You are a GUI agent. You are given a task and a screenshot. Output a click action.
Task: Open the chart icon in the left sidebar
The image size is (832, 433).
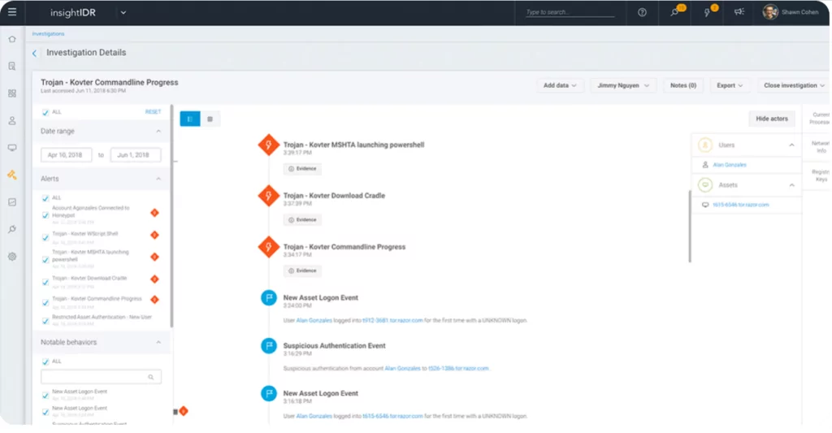click(x=11, y=202)
